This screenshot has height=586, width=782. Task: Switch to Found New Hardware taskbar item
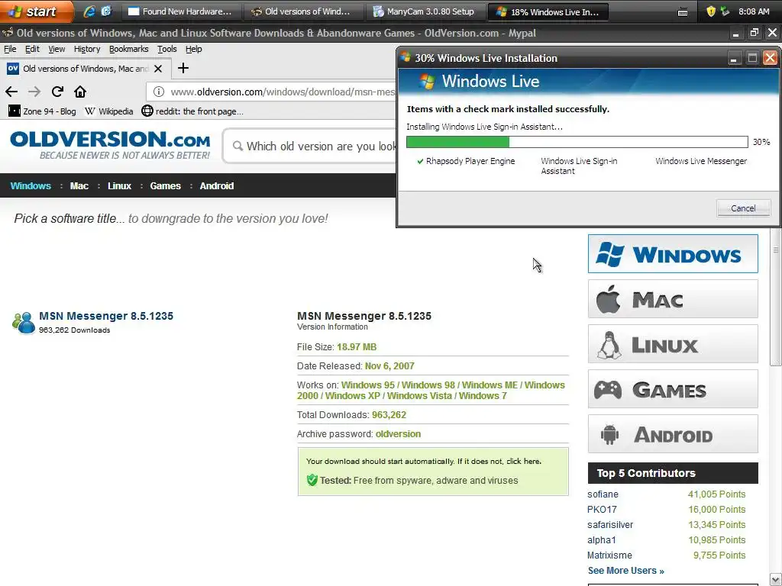click(x=182, y=11)
